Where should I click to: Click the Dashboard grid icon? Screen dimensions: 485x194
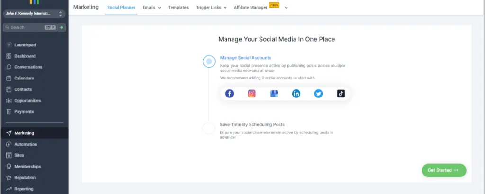[x=9, y=56]
